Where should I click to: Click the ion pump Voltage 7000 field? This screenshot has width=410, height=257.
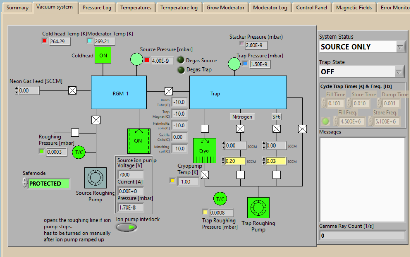tap(131, 175)
